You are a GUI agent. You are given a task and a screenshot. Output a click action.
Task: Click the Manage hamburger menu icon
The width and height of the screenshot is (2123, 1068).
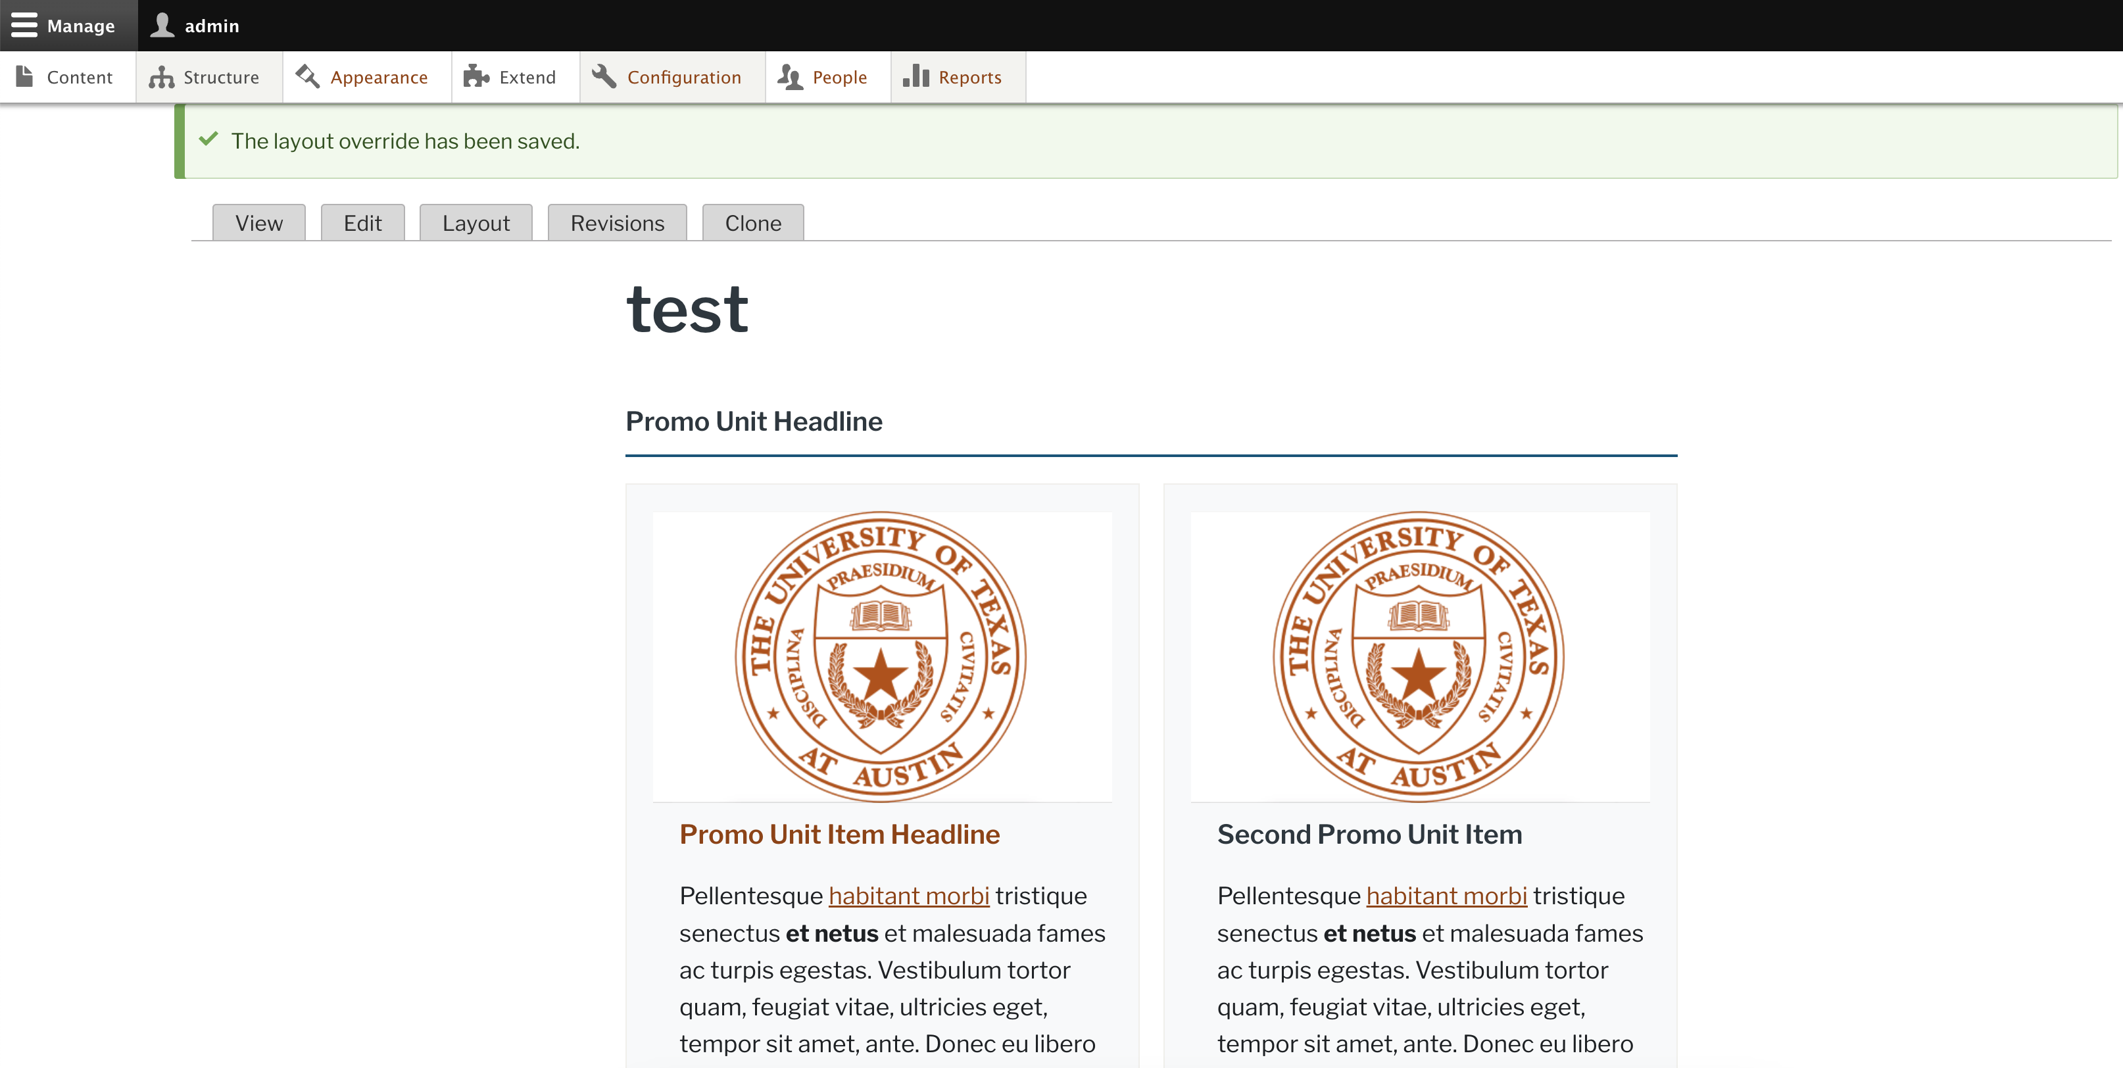(x=24, y=26)
